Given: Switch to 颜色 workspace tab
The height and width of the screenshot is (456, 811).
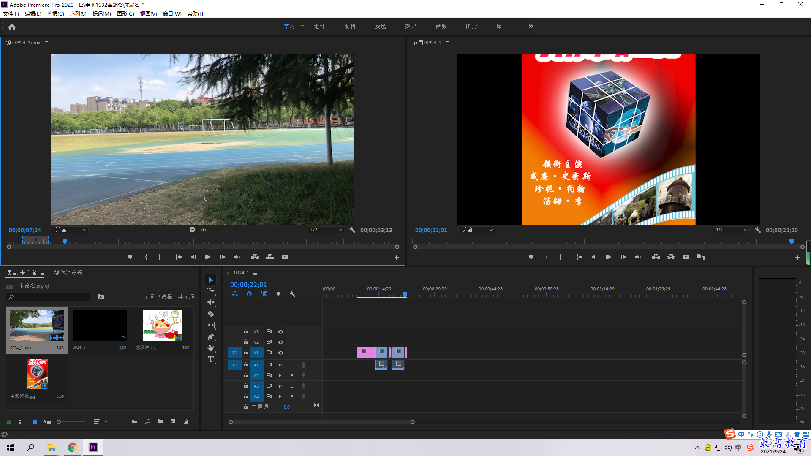Looking at the screenshot, I should (380, 26).
